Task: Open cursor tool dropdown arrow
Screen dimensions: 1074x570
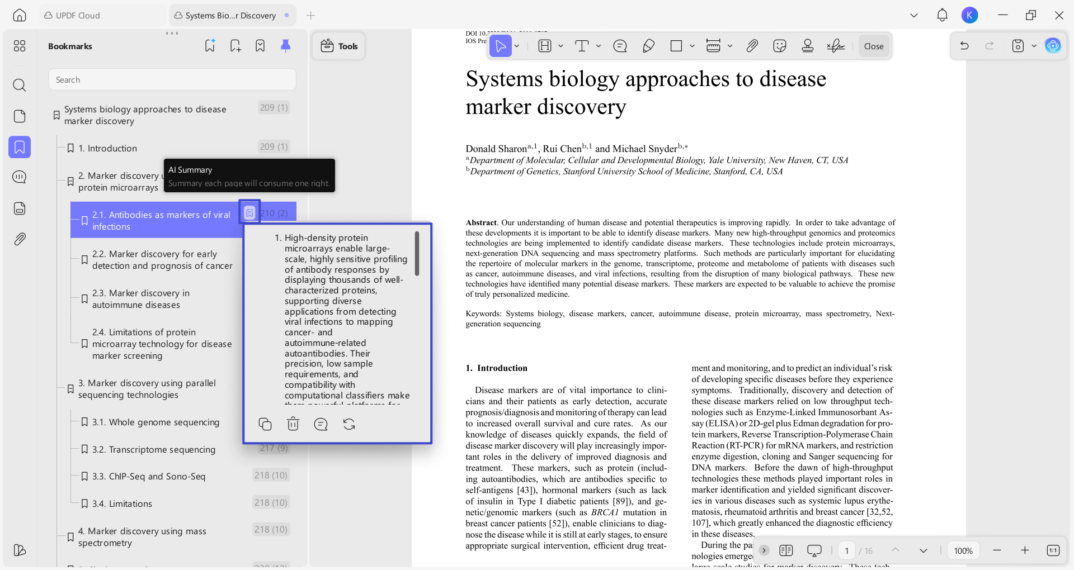Action: pos(517,46)
